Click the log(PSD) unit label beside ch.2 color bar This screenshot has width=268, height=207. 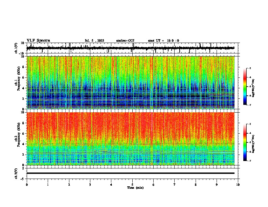tap(253, 144)
